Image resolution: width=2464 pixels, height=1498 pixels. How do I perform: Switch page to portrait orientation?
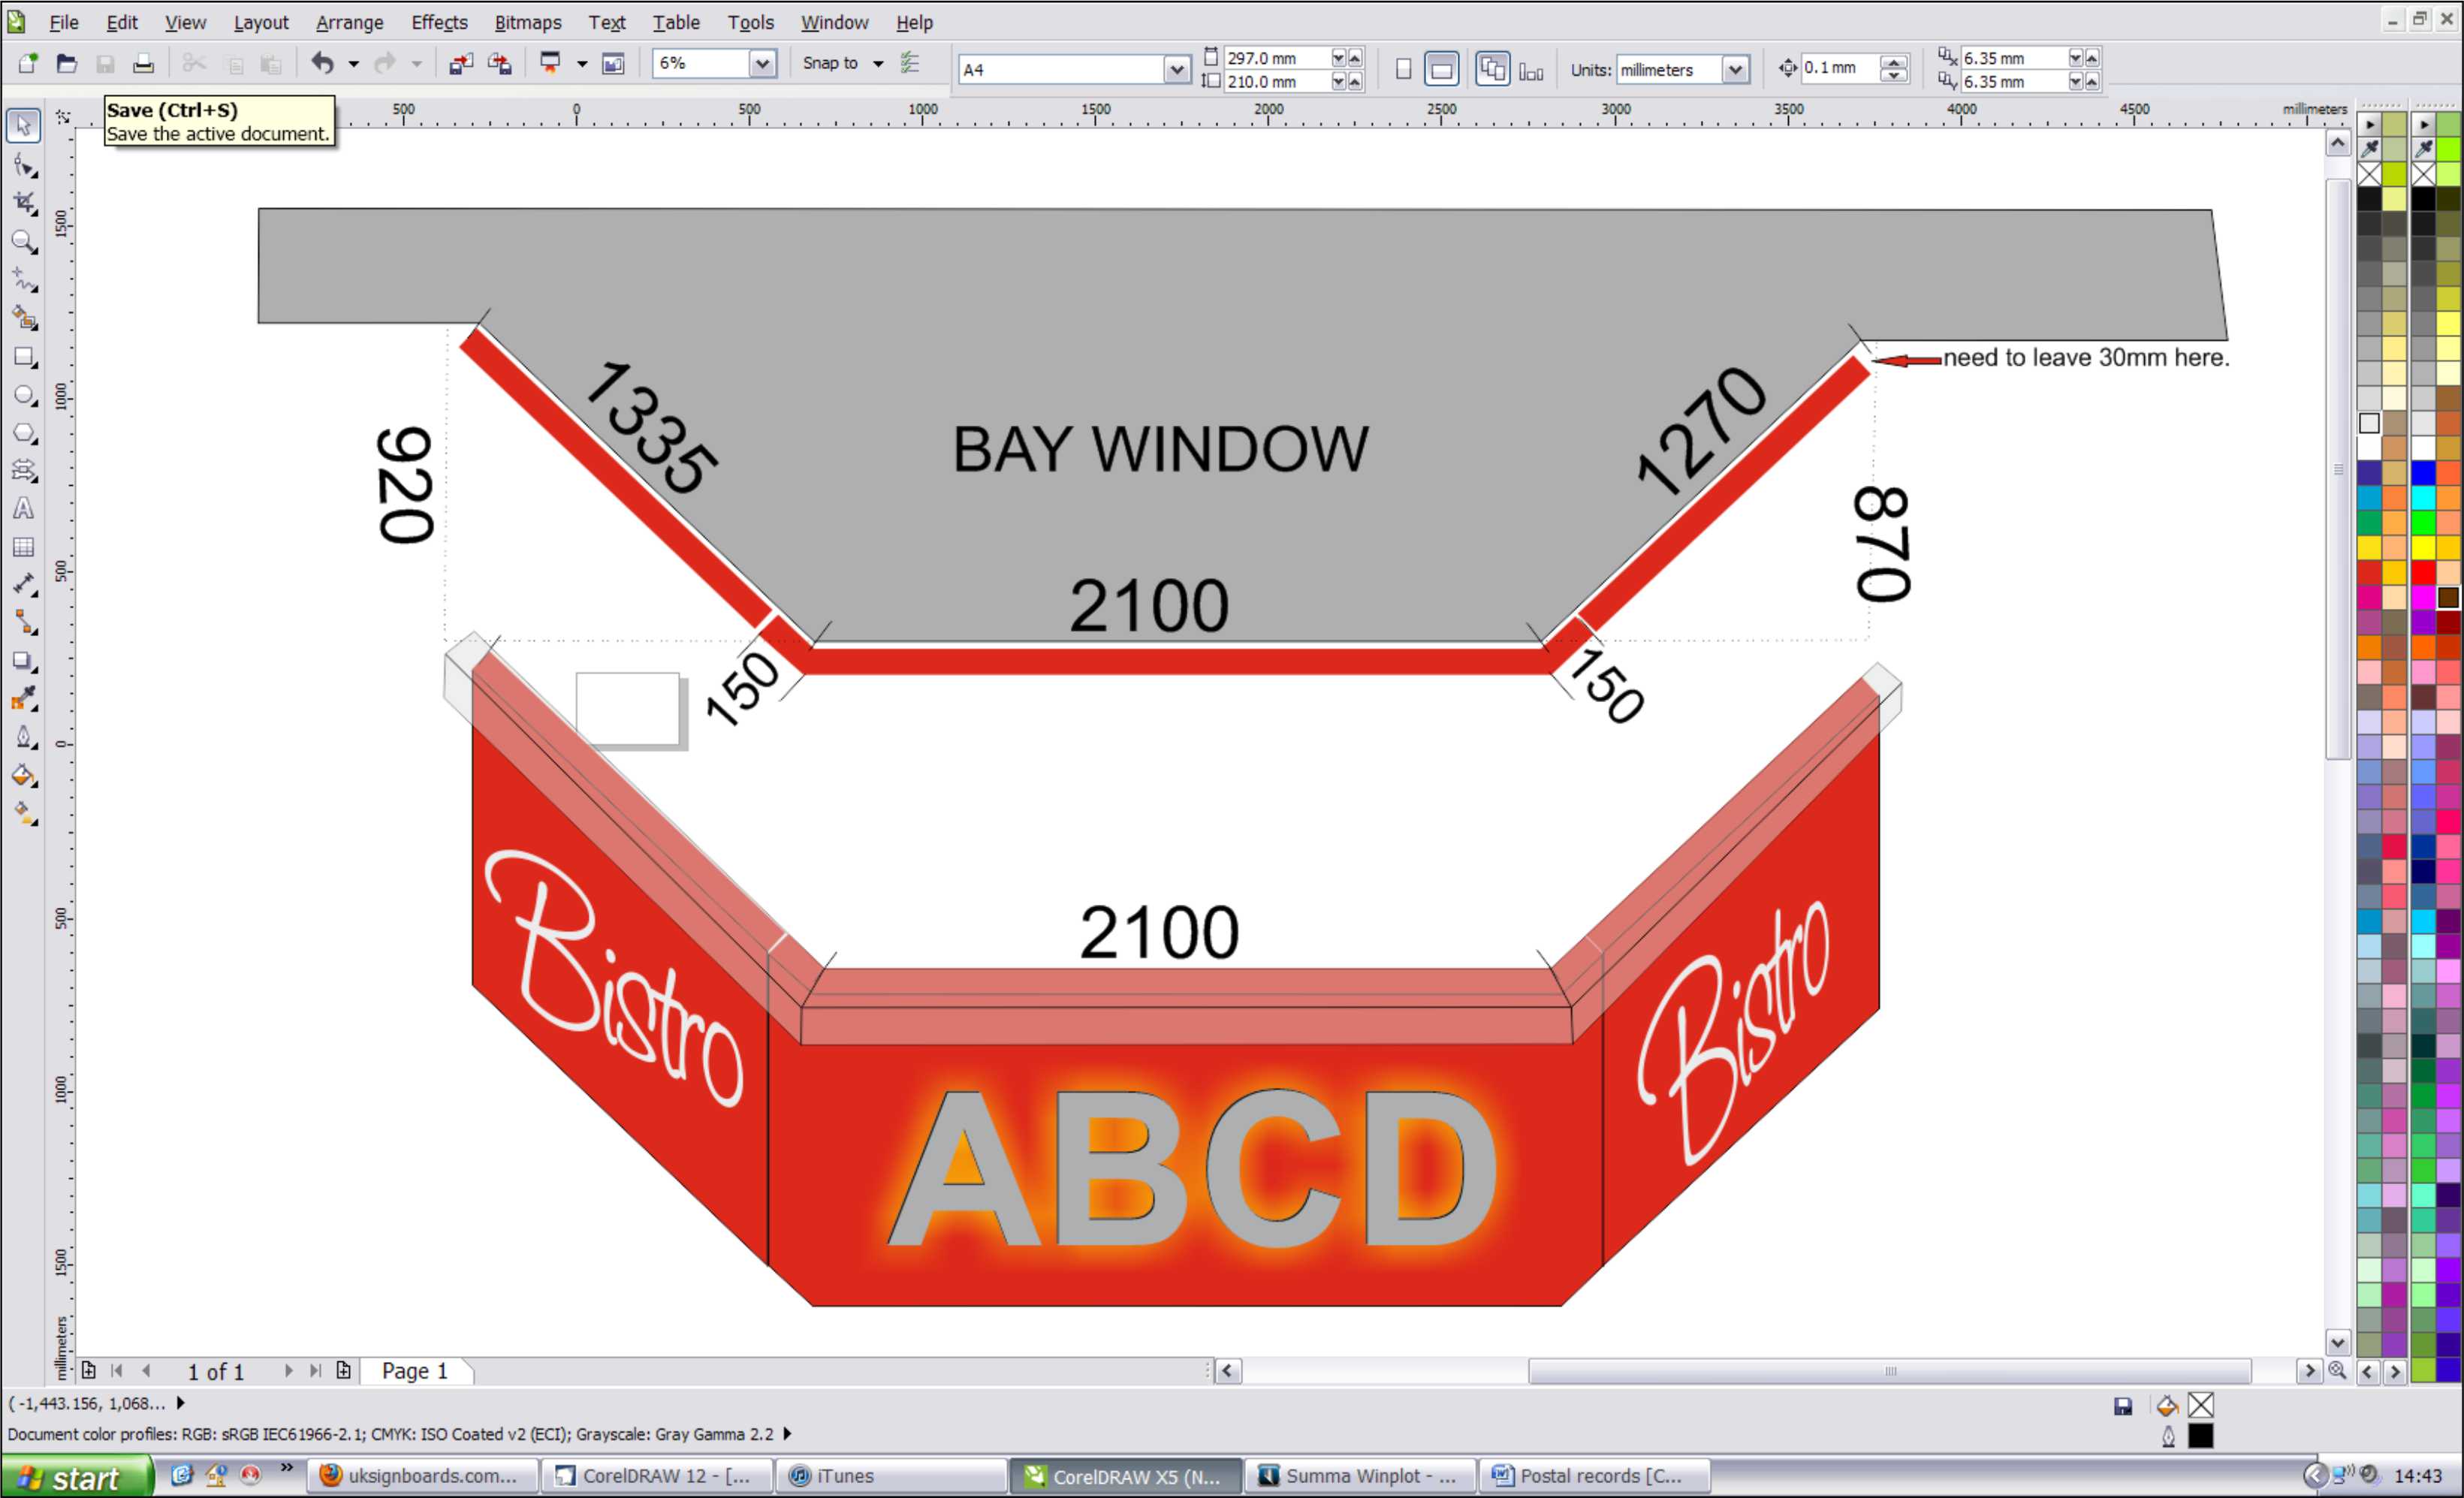[x=1403, y=69]
